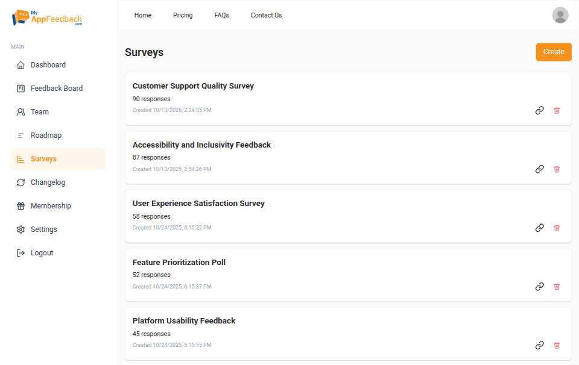
Task: Select the Membership icon
Action: [21, 205]
